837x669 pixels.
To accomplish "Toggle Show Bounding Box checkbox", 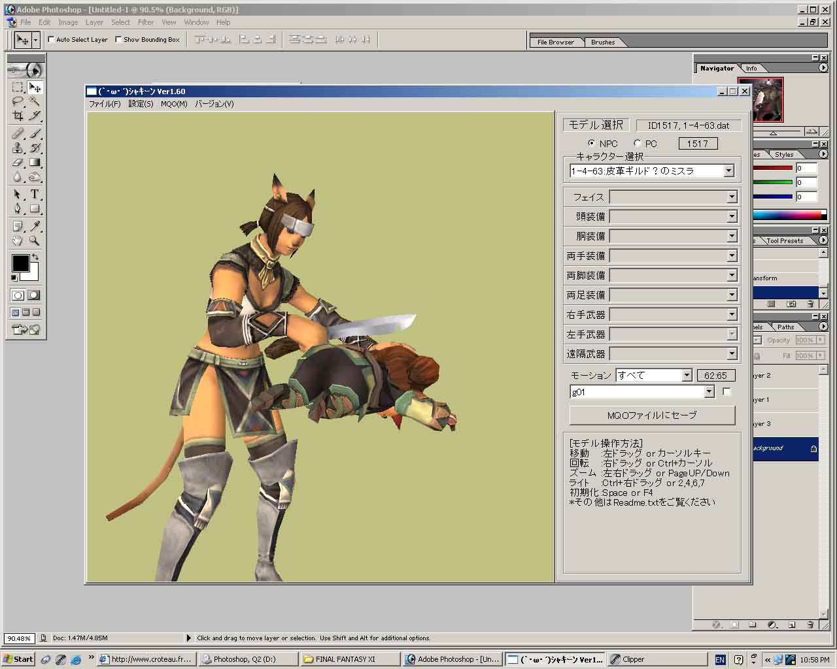I will pyautogui.click(x=118, y=39).
